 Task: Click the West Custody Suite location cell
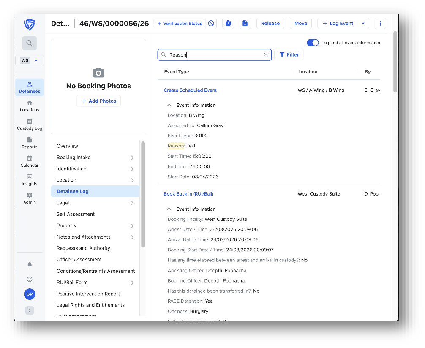coord(319,194)
